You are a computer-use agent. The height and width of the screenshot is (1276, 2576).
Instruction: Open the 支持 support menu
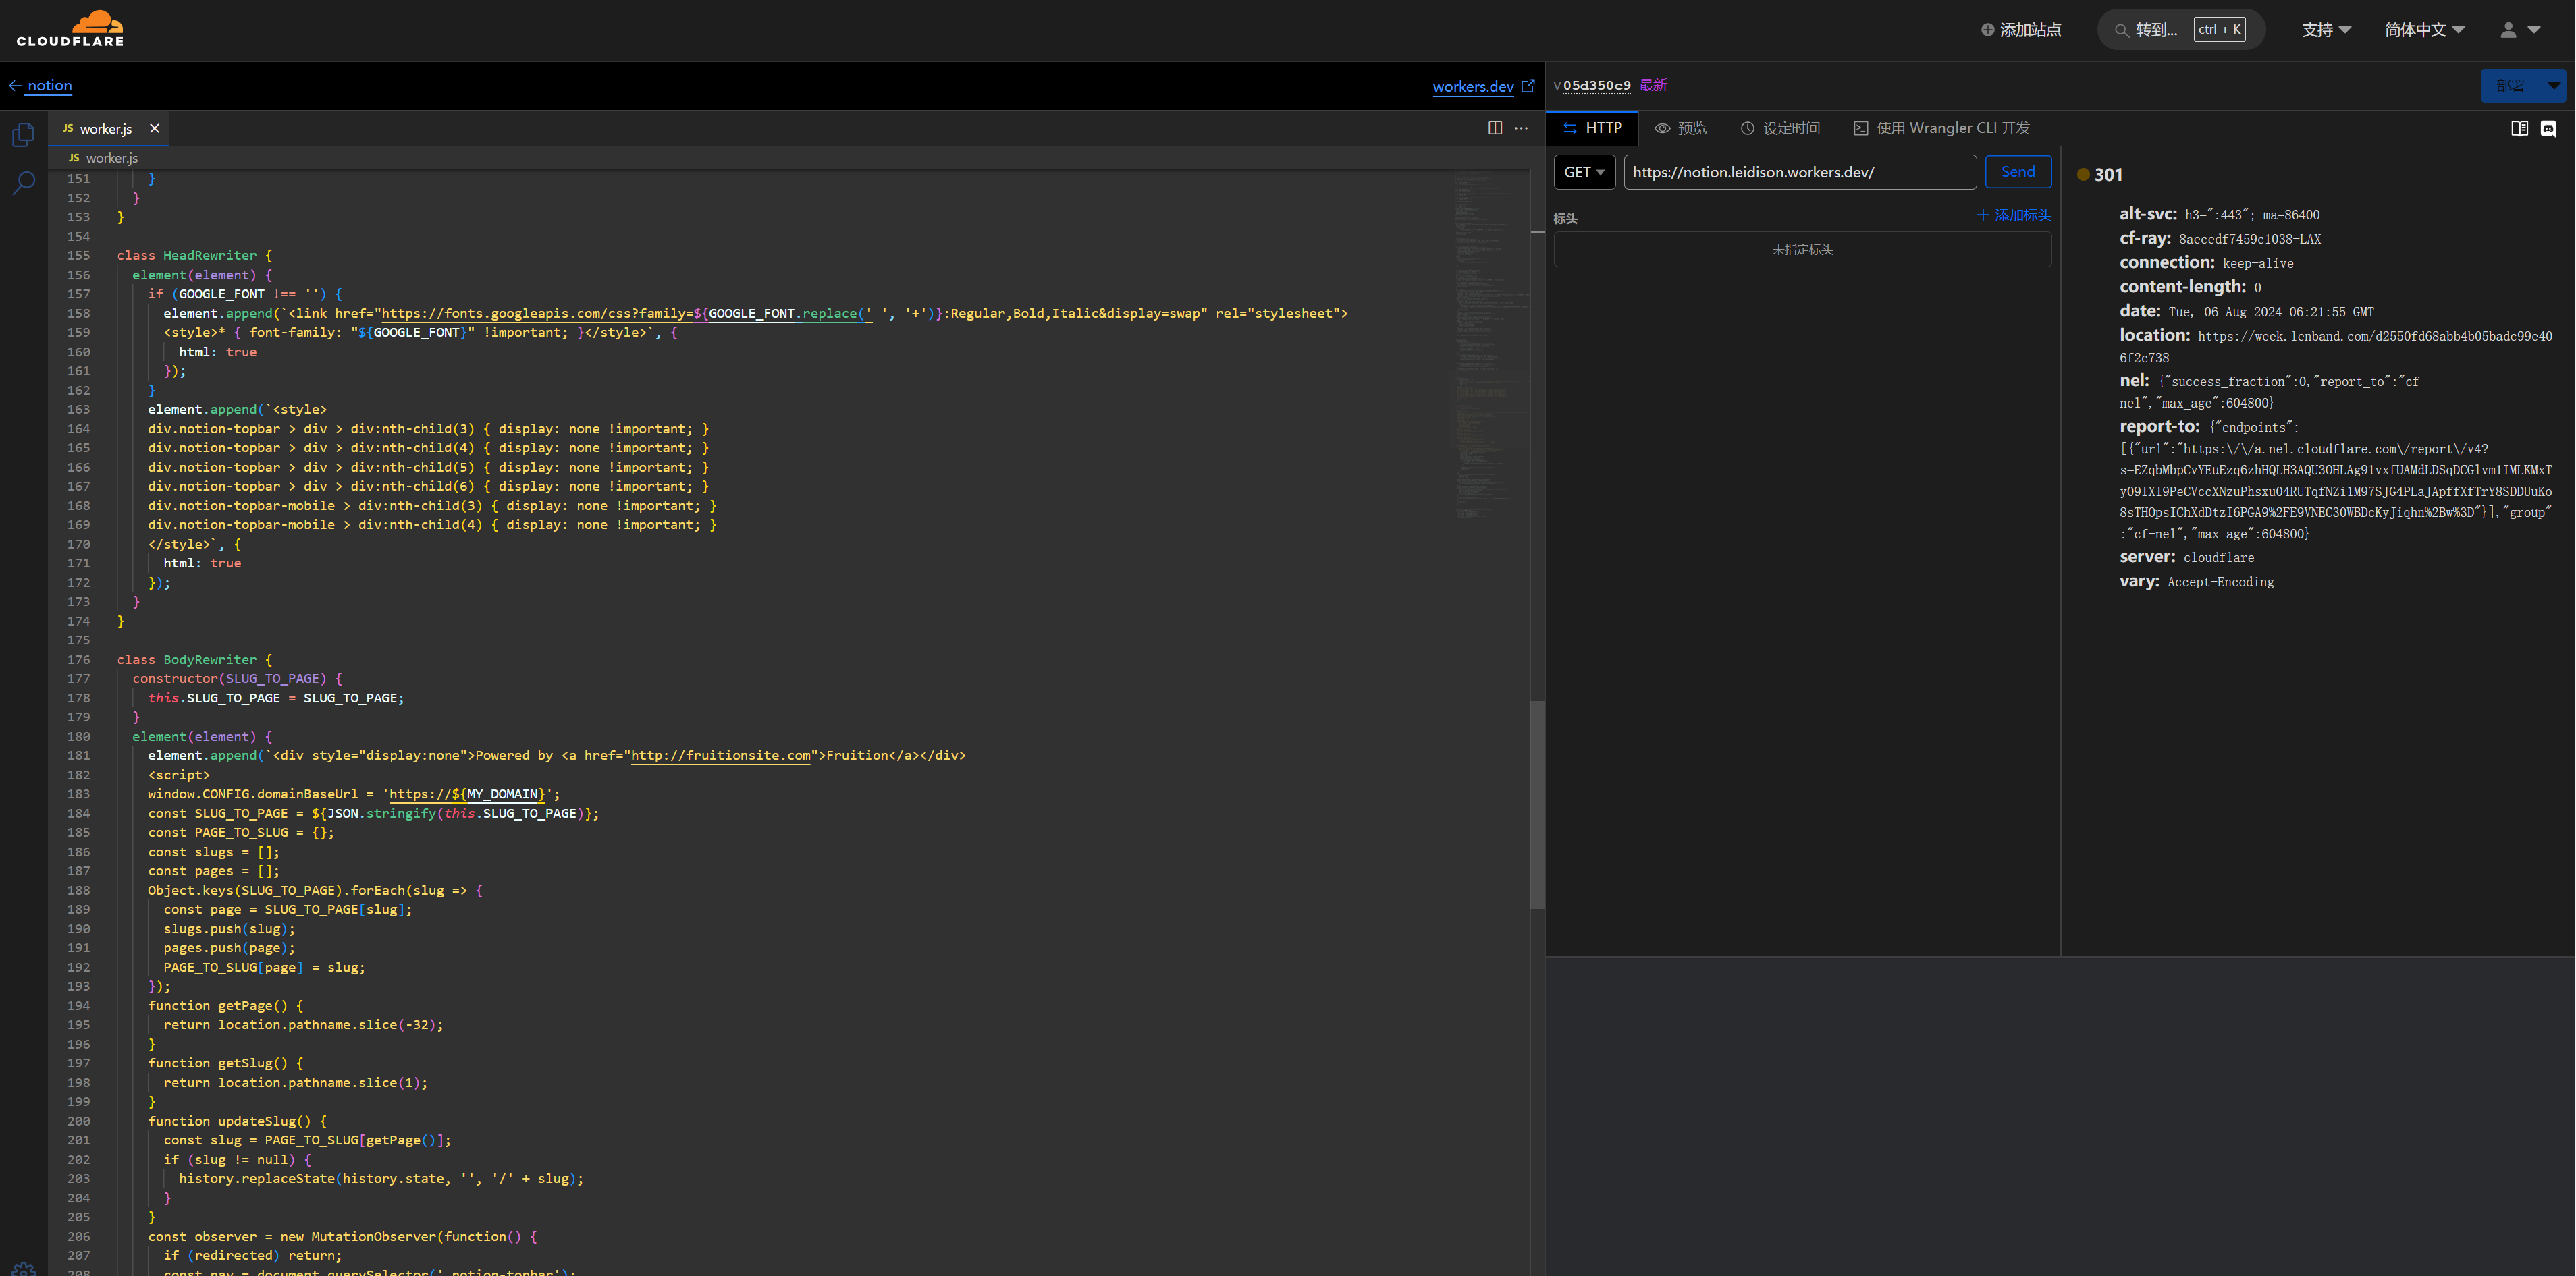click(2325, 30)
